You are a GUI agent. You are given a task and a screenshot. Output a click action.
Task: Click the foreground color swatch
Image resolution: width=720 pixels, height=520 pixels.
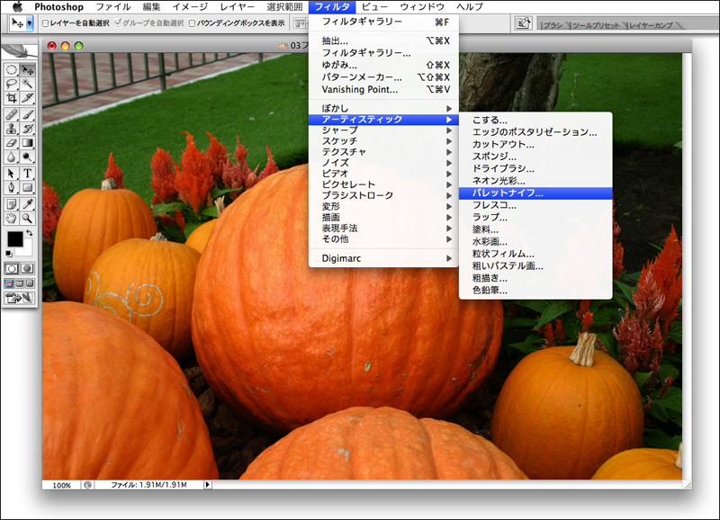tap(15, 239)
